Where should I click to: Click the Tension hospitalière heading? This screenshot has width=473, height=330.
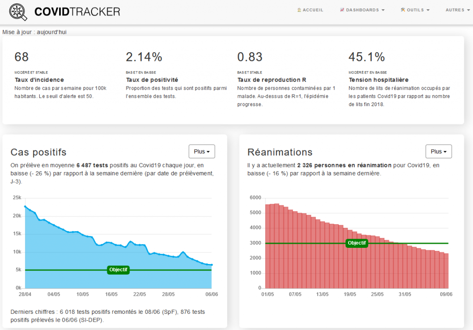379,80
